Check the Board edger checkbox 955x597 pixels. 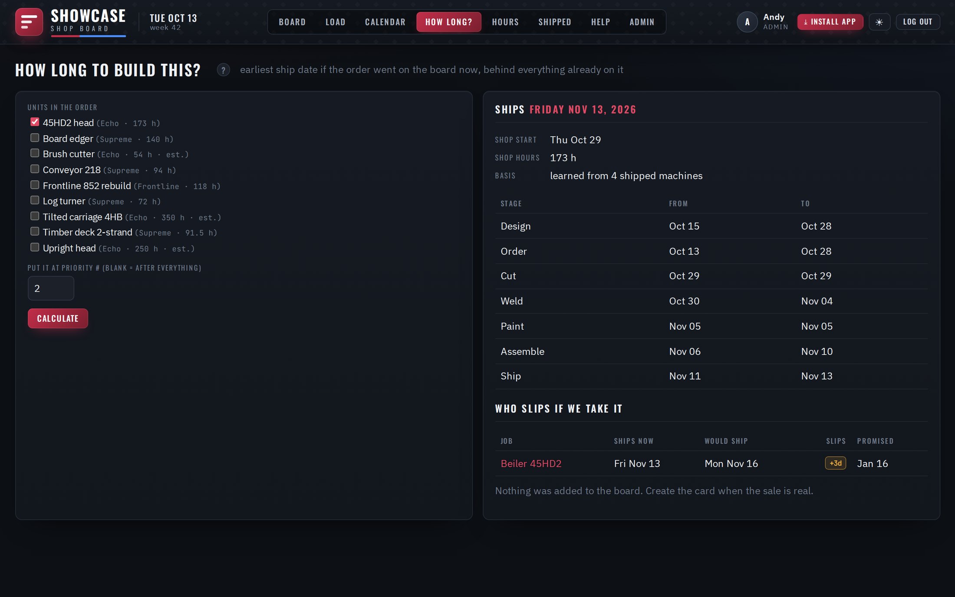coord(35,138)
